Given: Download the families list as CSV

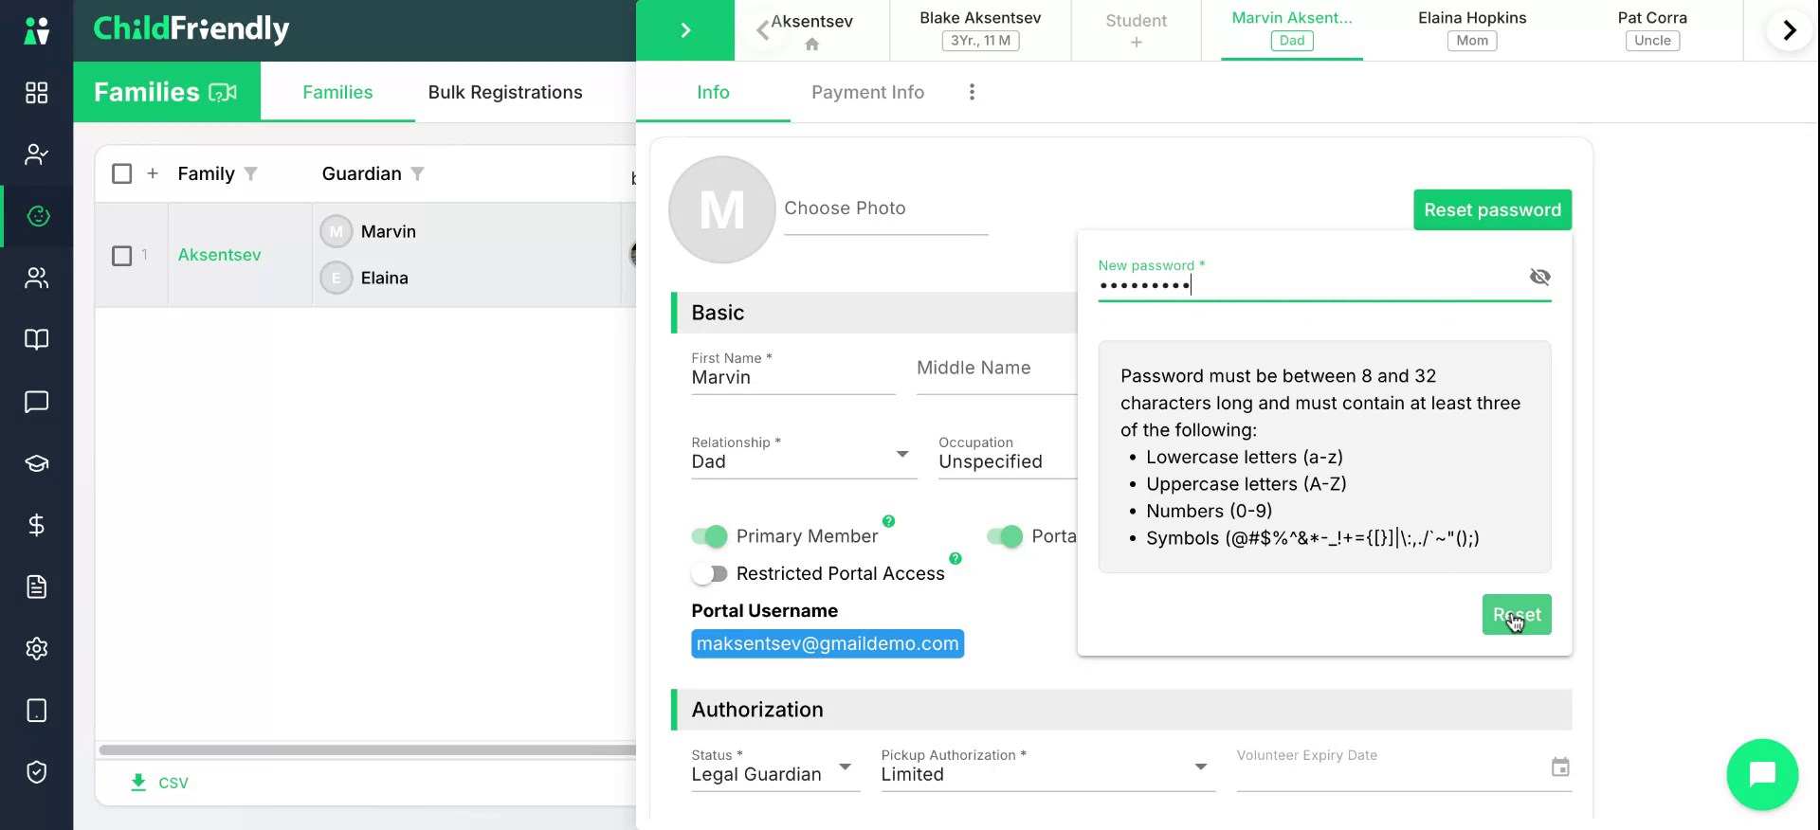Looking at the screenshot, I should 159,783.
